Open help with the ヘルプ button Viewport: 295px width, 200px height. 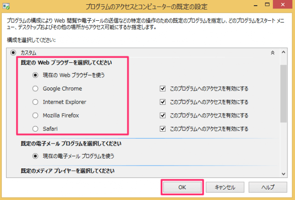coord(268,187)
